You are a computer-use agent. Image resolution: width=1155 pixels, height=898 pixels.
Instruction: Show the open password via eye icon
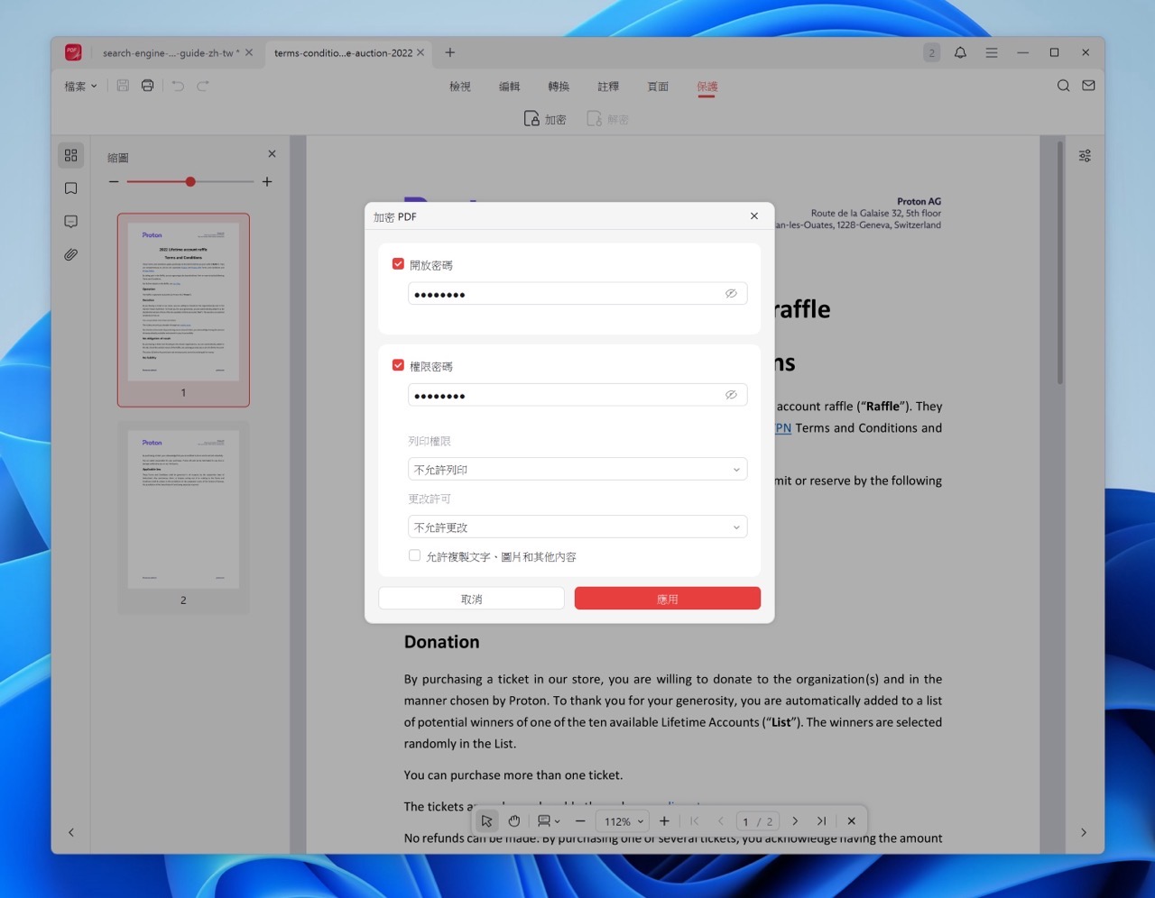coord(731,294)
